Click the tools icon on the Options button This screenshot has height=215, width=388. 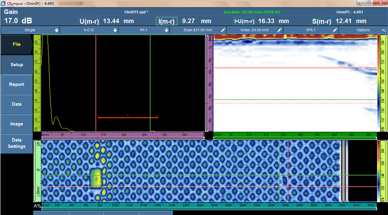coord(383,30)
